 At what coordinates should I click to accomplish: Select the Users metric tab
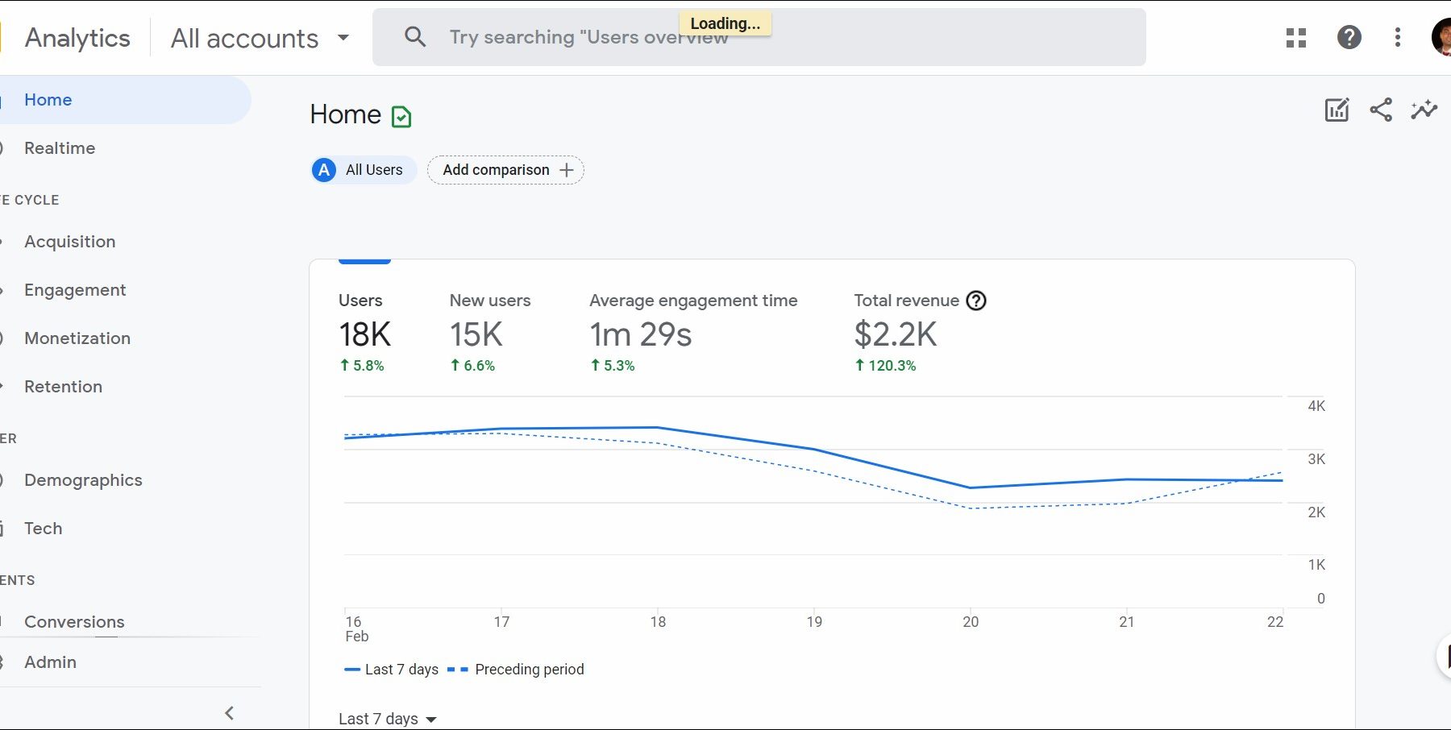(x=364, y=332)
